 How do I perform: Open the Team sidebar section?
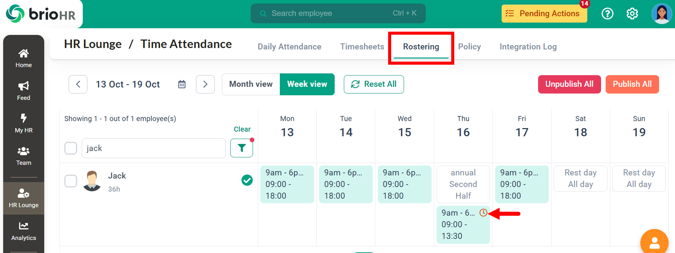pos(24,156)
